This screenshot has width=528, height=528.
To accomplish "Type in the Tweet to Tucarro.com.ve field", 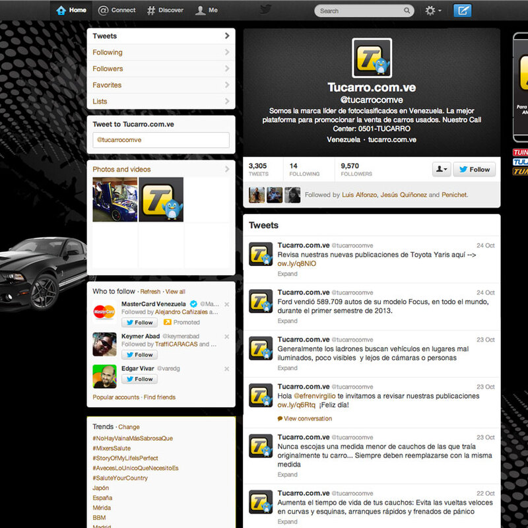I will point(160,140).
